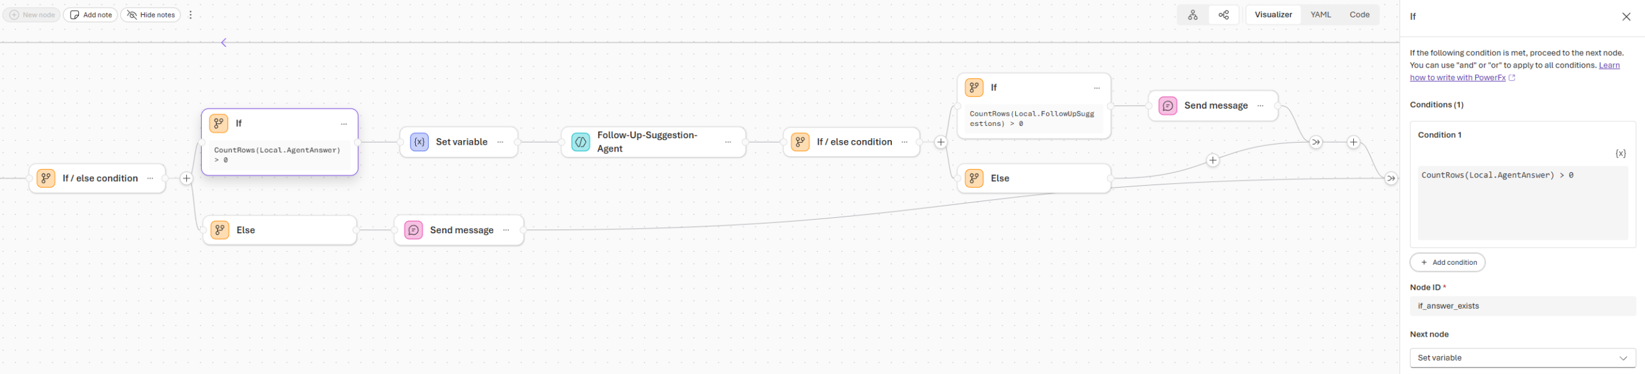Open the Set variable node ellipsis menu
The image size is (1645, 374).
click(x=500, y=142)
